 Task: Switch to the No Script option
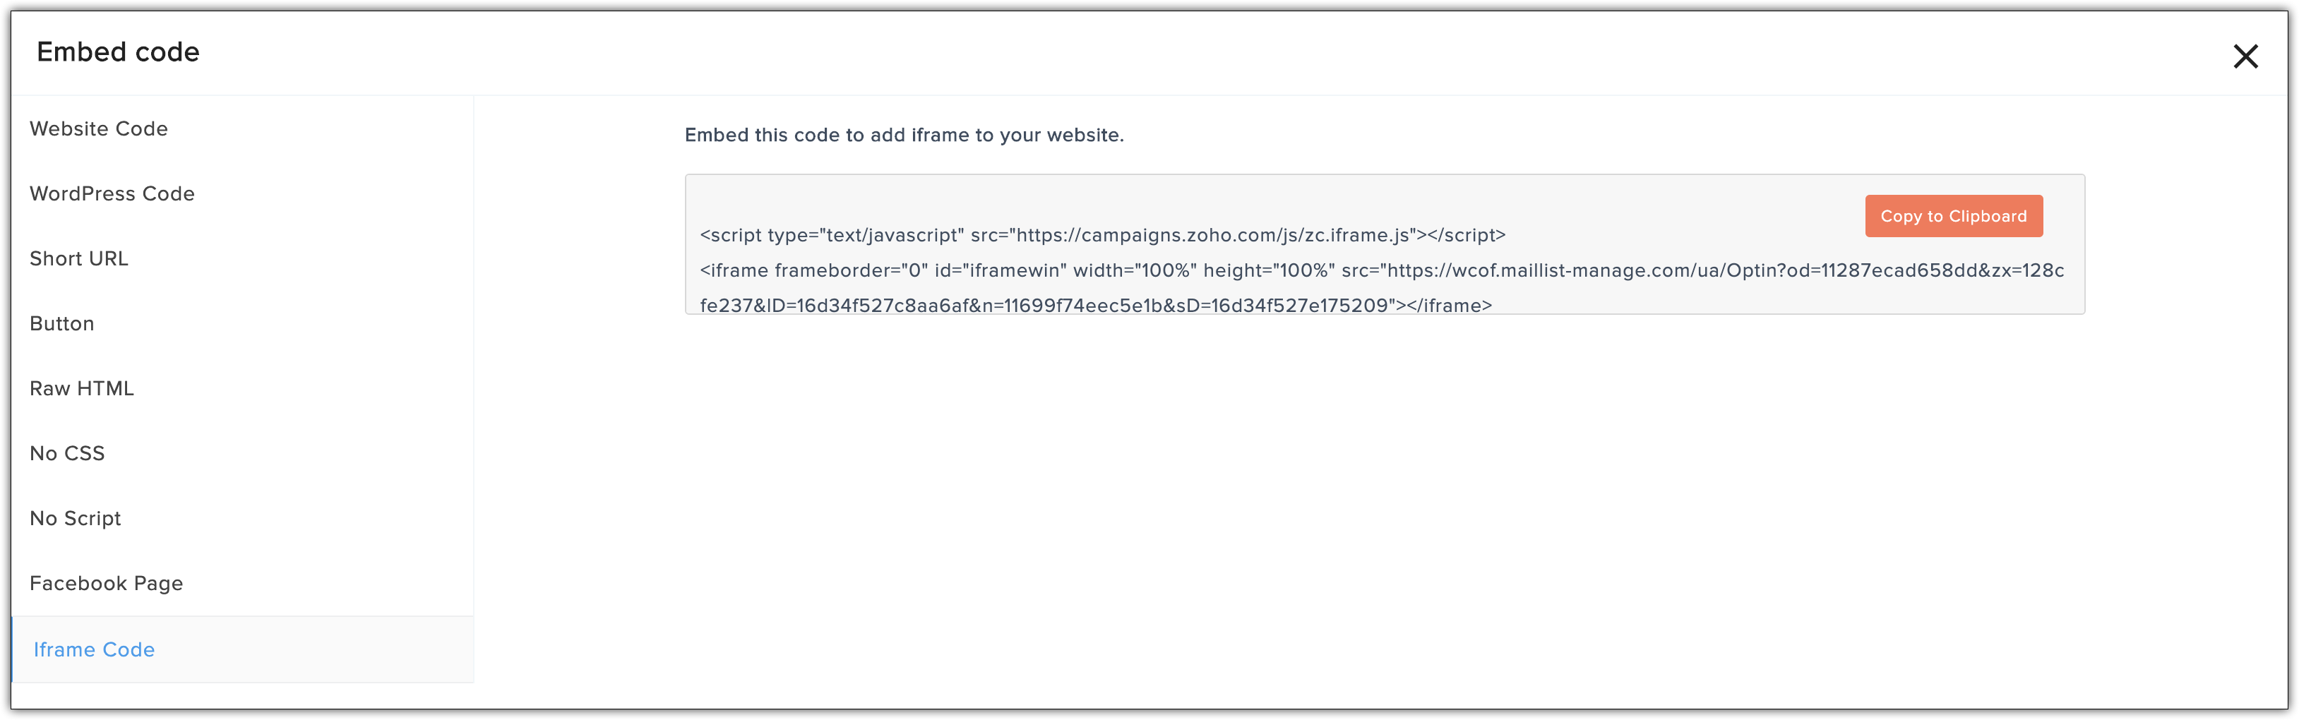75,520
